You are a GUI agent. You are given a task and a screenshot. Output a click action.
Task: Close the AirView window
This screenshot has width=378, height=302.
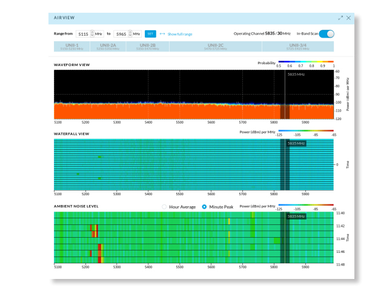tap(348, 18)
